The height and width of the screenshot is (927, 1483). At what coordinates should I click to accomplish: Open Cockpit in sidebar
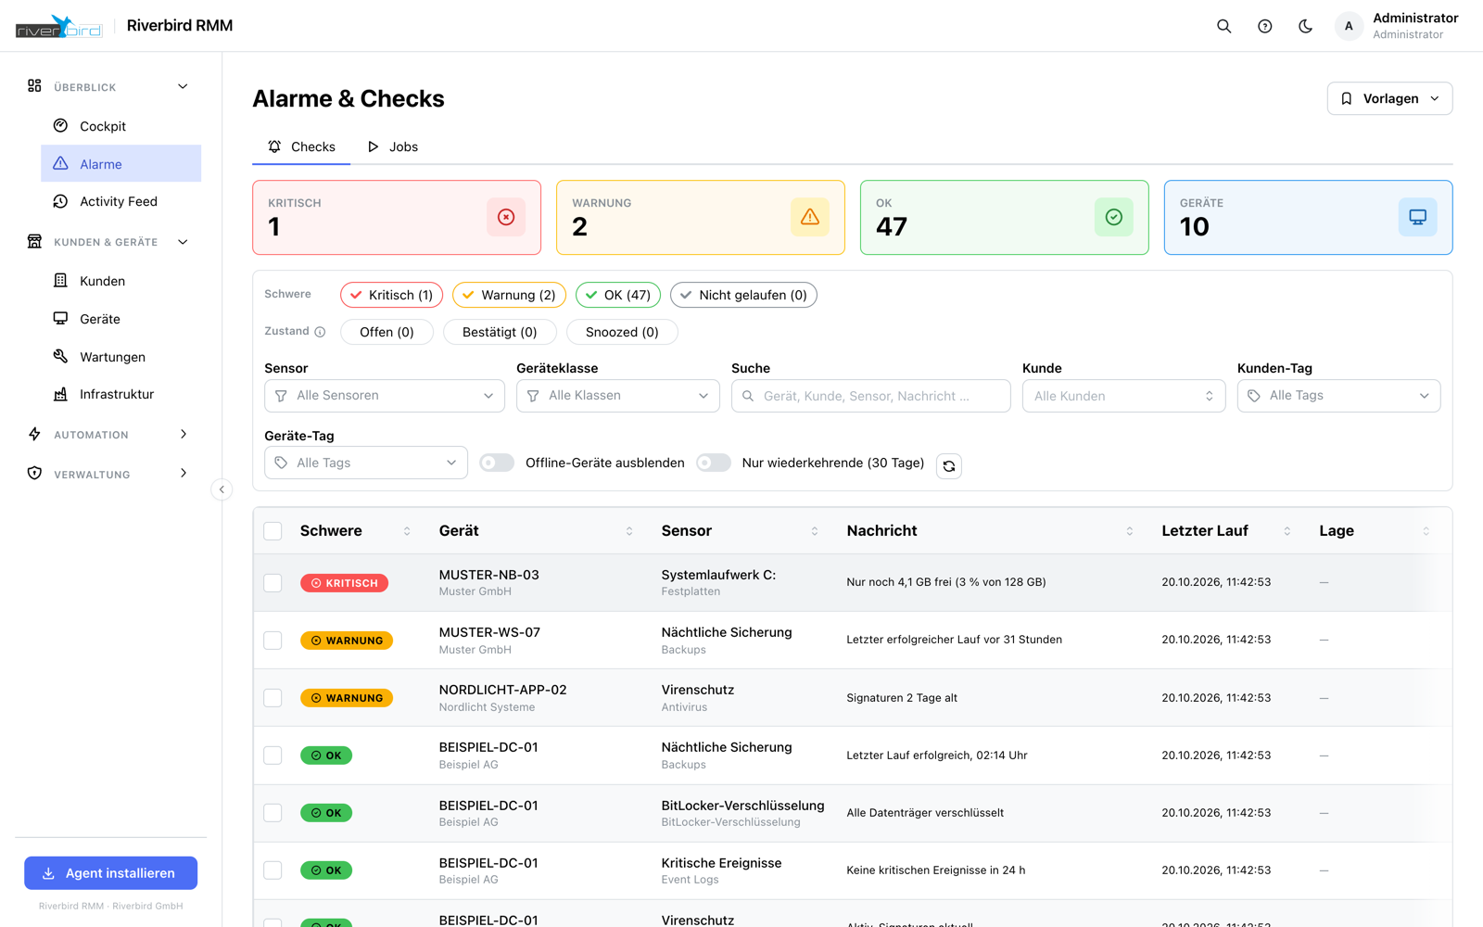pos(120,126)
